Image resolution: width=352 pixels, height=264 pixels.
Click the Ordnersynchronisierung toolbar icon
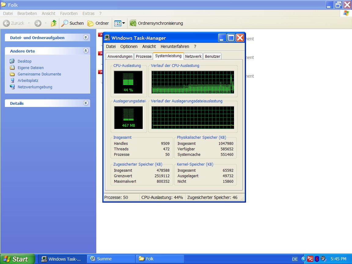pyautogui.click(x=133, y=23)
